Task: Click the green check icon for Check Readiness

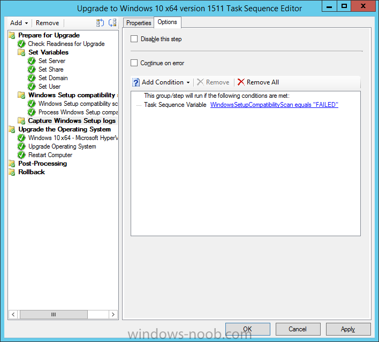Action: (x=21, y=44)
